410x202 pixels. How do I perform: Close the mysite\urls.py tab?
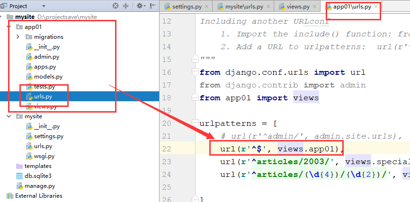(x=268, y=7)
